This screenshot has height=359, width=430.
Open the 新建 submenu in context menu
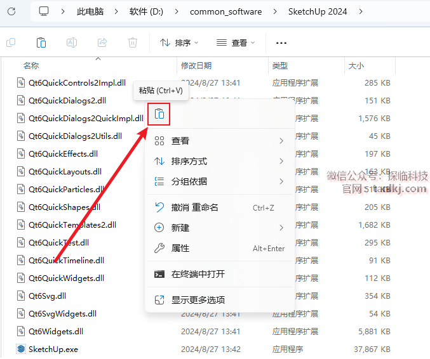219,228
